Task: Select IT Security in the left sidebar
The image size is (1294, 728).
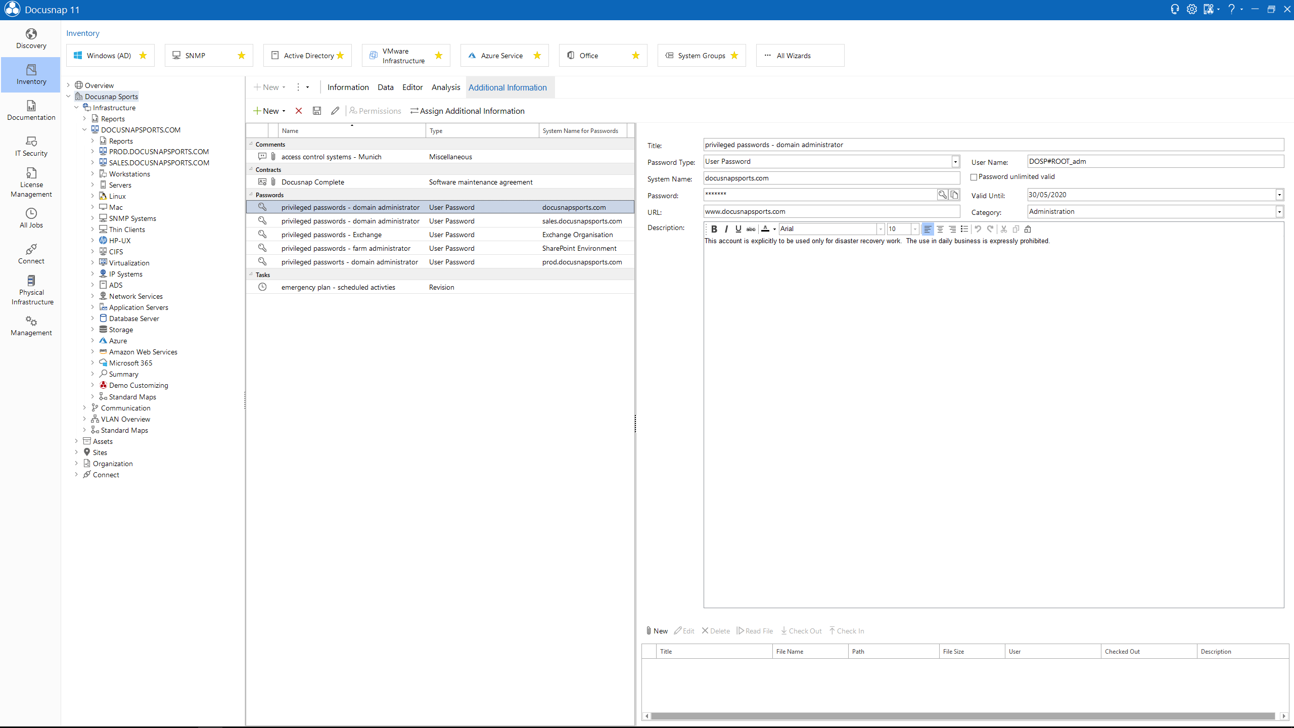Action: 31,147
